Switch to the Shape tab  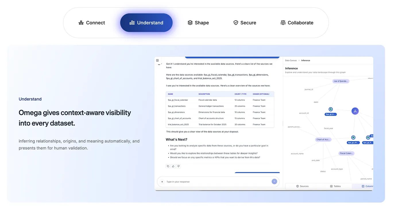point(198,23)
